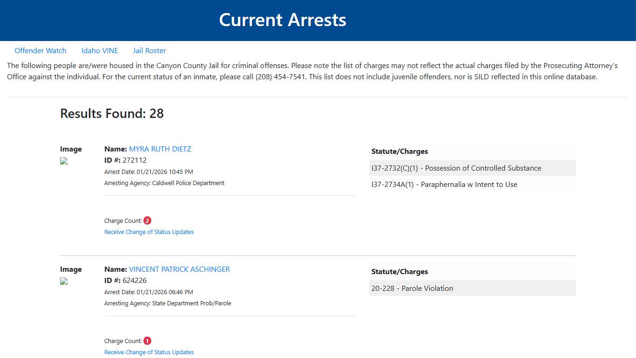Click the Image label above Dietz's photo

71,149
